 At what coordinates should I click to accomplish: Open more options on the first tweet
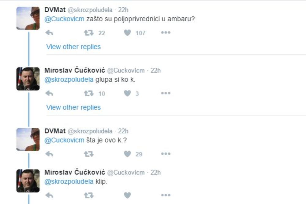pos(166,33)
